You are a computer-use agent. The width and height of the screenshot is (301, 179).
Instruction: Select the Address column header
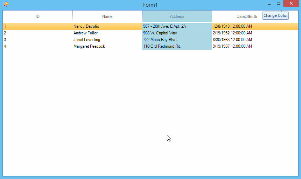tap(177, 16)
